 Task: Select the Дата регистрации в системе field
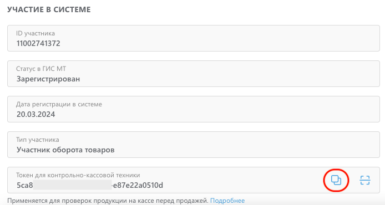pyautogui.click(x=194, y=109)
